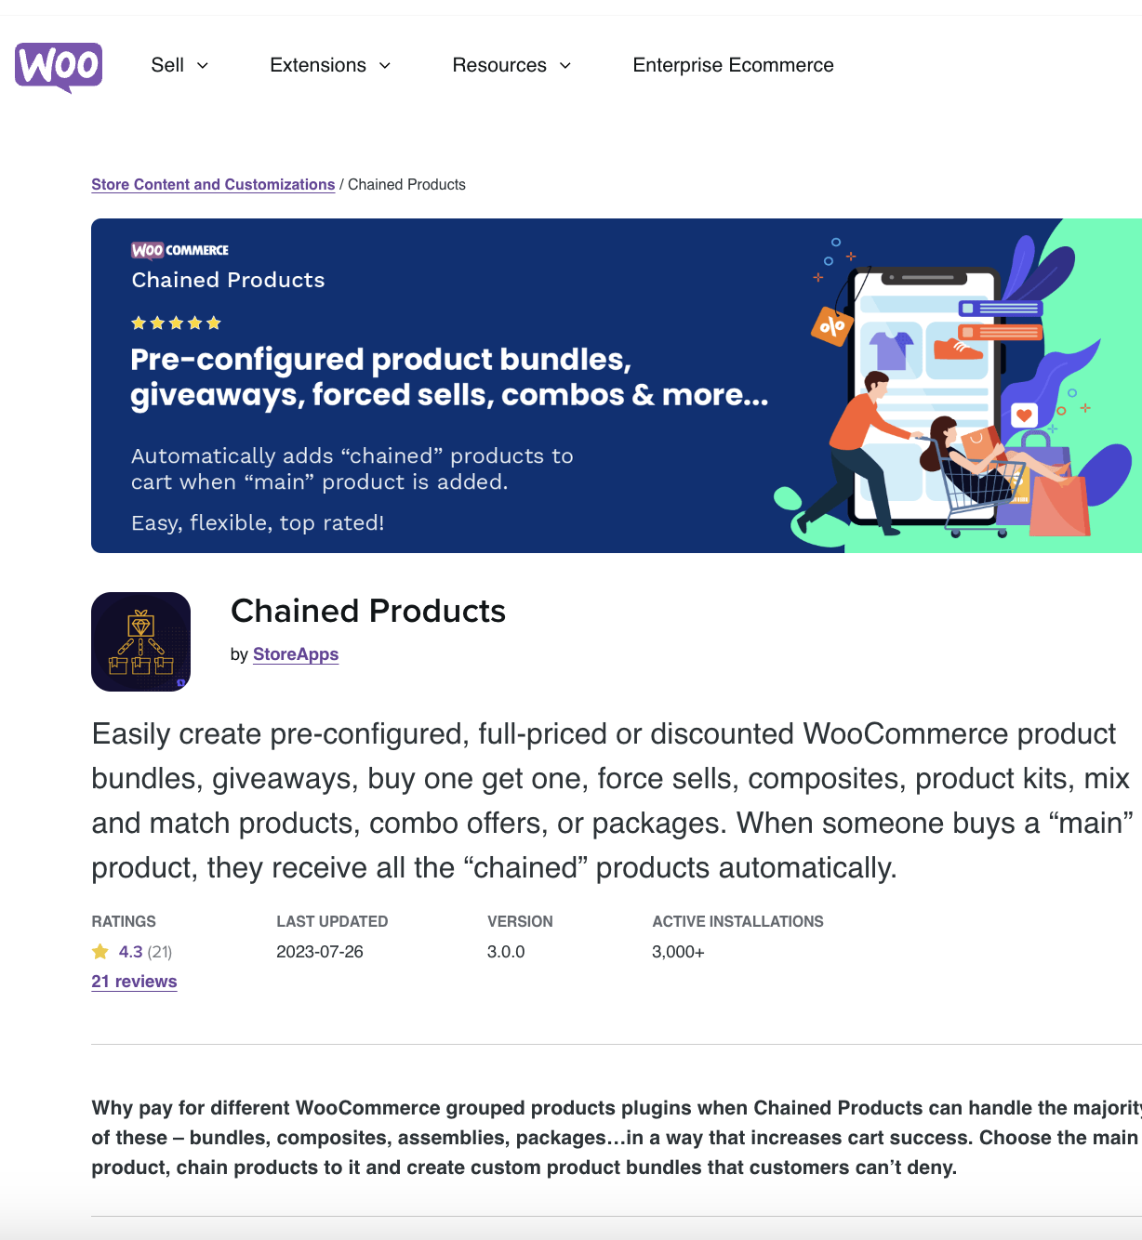This screenshot has width=1142, height=1240.
Task: Click the WooCommerce logo inside the banner
Action: 179,250
